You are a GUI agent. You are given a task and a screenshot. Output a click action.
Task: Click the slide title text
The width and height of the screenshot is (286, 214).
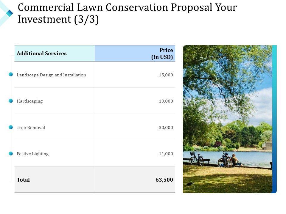(127, 13)
